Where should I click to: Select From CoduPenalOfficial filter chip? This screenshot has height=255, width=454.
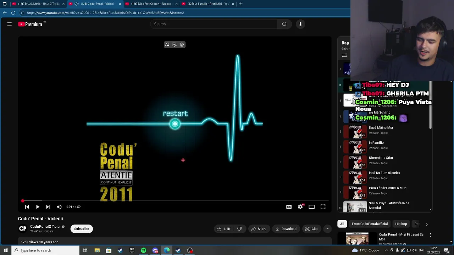[x=370, y=224]
